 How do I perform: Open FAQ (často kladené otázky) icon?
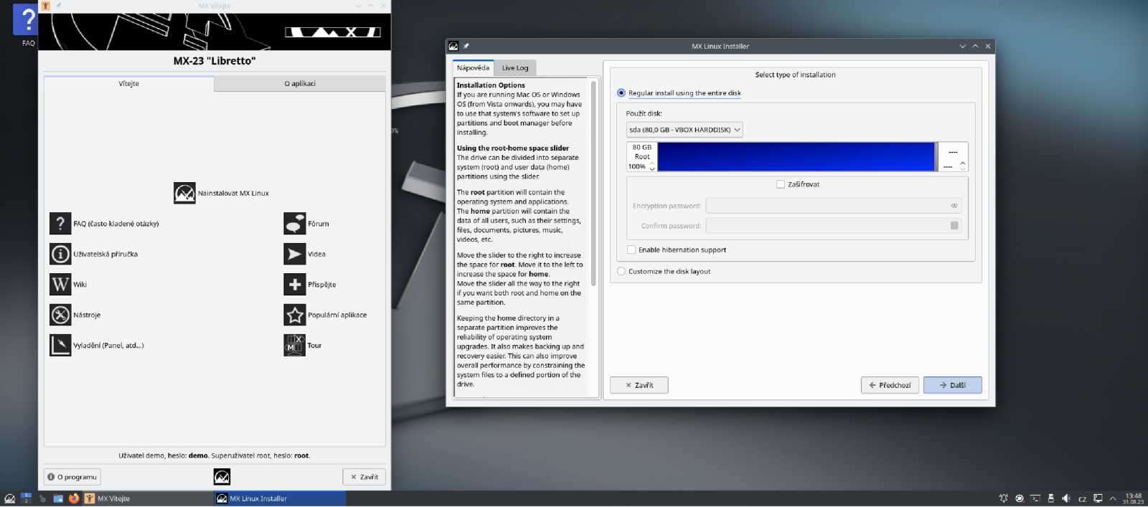tap(60, 224)
